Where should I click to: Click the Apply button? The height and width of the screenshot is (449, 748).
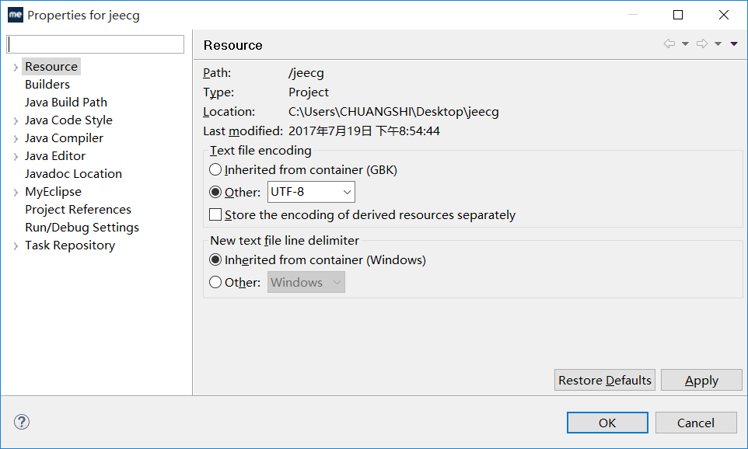click(701, 380)
